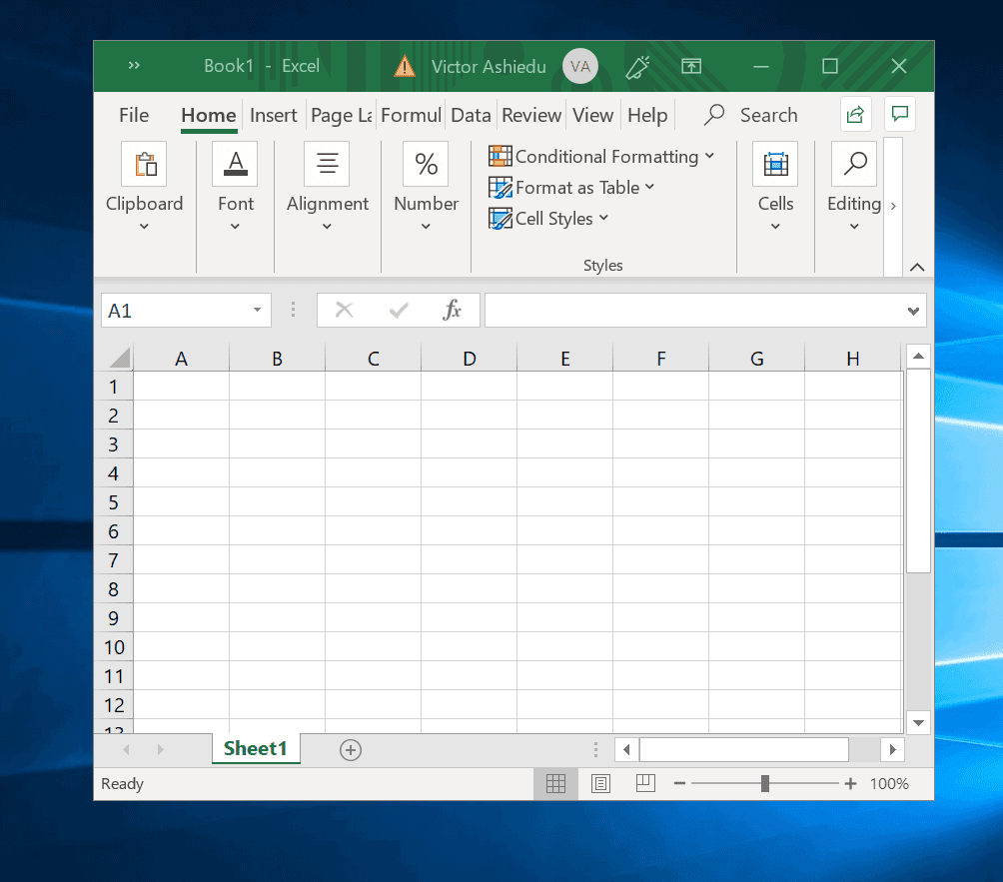Add a new worksheet with the plus button

[x=350, y=749]
